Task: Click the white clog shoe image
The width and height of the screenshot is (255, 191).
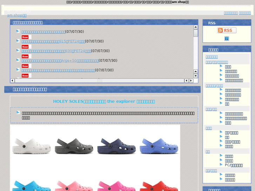Action: [31, 146]
